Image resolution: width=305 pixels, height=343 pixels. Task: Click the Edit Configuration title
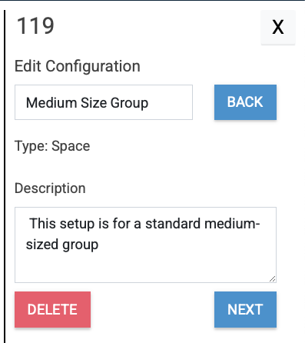[78, 66]
